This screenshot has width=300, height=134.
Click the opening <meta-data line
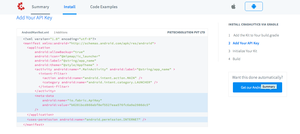coord(44,96)
